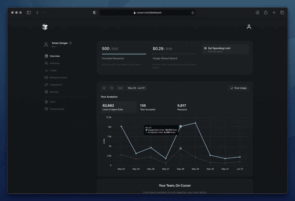Image resolution: width=295 pixels, height=201 pixels.
Task: Reload page with refresh icon
Action: coord(193,13)
